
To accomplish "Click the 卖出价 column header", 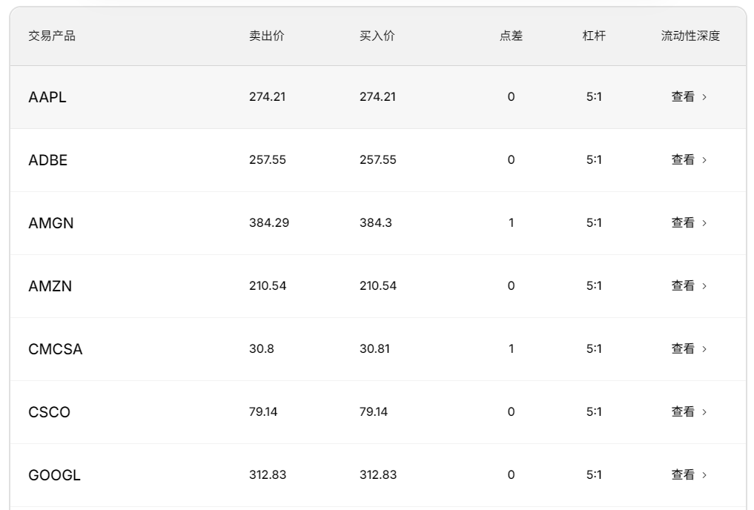I will (x=266, y=36).
